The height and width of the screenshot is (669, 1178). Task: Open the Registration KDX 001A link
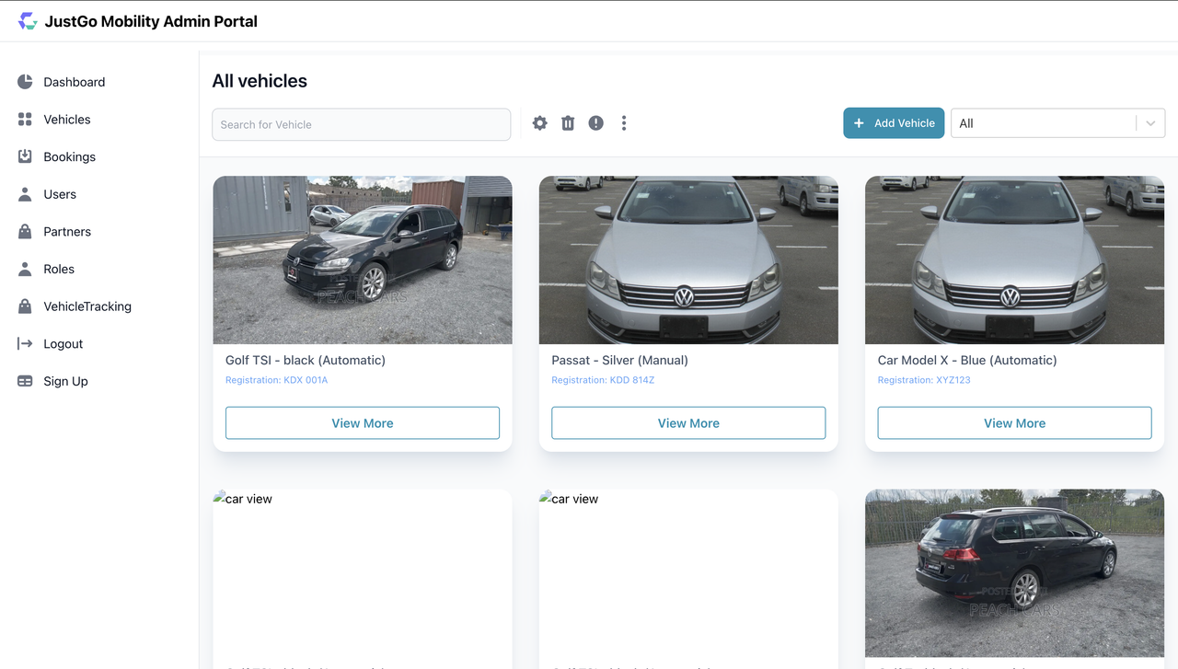click(x=277, y=379)
